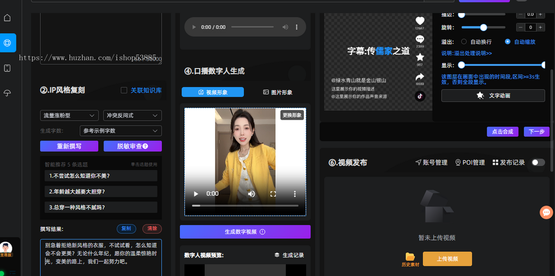The image size is (555, 276).
Task: Click the 描边 numeric value field
Action: click(x=530, y=14)
